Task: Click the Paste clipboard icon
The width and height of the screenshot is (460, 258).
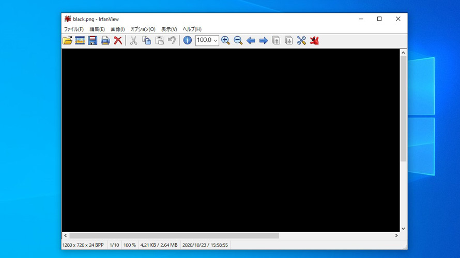Action: tap(159, 40)
